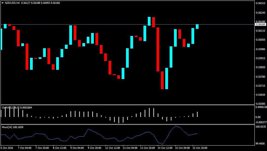Image resolution: width=267 pixels, height=151 pixels.
Task: Click the horizontal current bid price line
Action: (x=128, y=24)
